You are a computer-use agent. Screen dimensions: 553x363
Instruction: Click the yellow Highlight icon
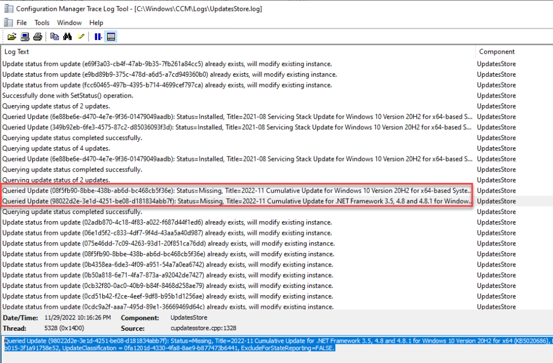tap(81, 37)
